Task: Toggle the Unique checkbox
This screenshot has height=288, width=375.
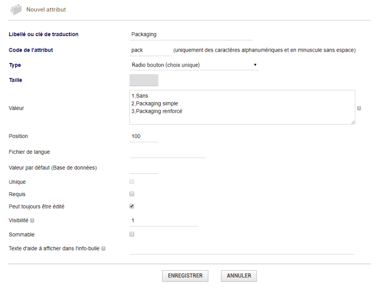Action: 132,181
